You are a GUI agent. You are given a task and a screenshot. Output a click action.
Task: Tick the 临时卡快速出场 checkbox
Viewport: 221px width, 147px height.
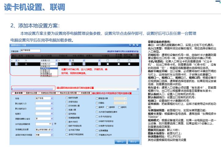pos(67,126)
